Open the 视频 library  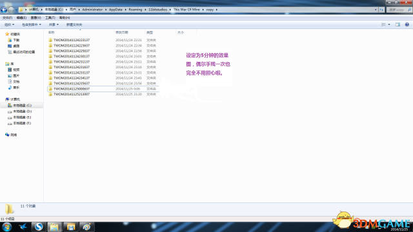(x=14, y=70)
